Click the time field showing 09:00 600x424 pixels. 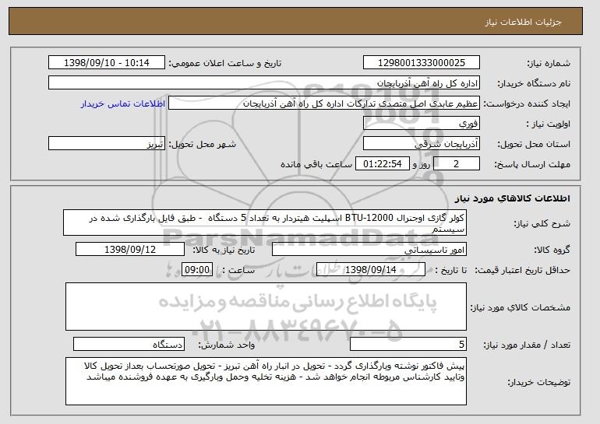[197, 270]
